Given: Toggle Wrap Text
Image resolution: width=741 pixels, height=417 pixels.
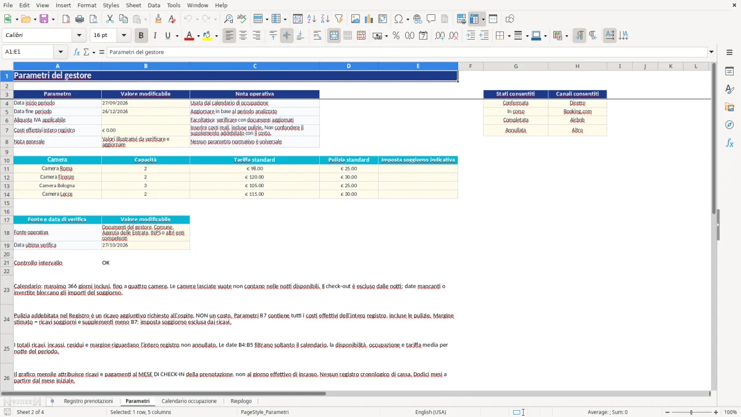Looking at the screenshot, I should pos(317,36).
